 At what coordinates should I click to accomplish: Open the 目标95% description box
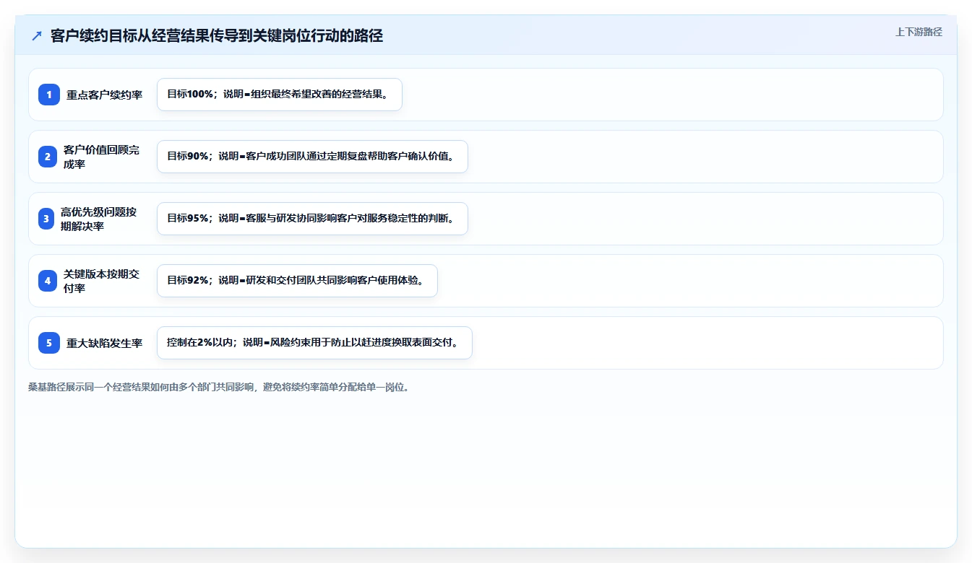(x=312, y=219)
